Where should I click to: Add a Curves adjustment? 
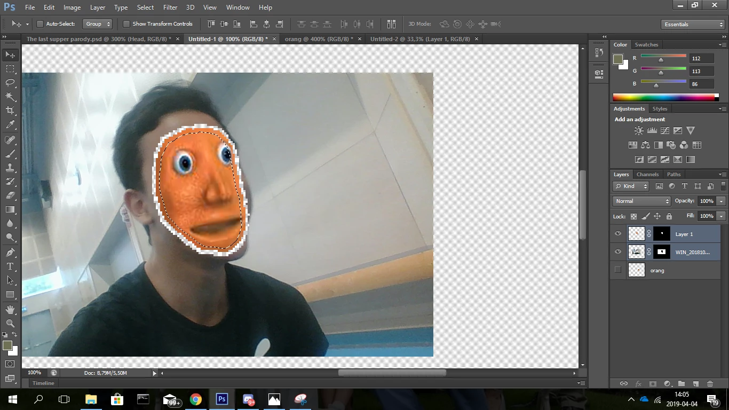point(665,130)
